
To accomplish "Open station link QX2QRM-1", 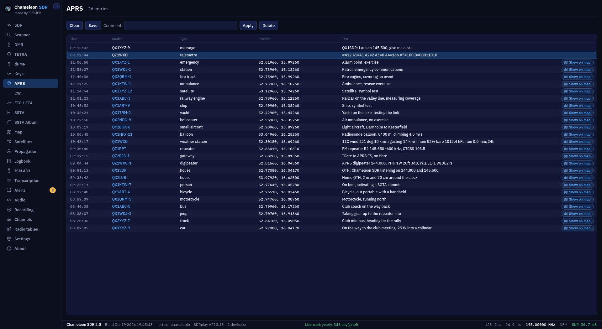I will 122,77.
